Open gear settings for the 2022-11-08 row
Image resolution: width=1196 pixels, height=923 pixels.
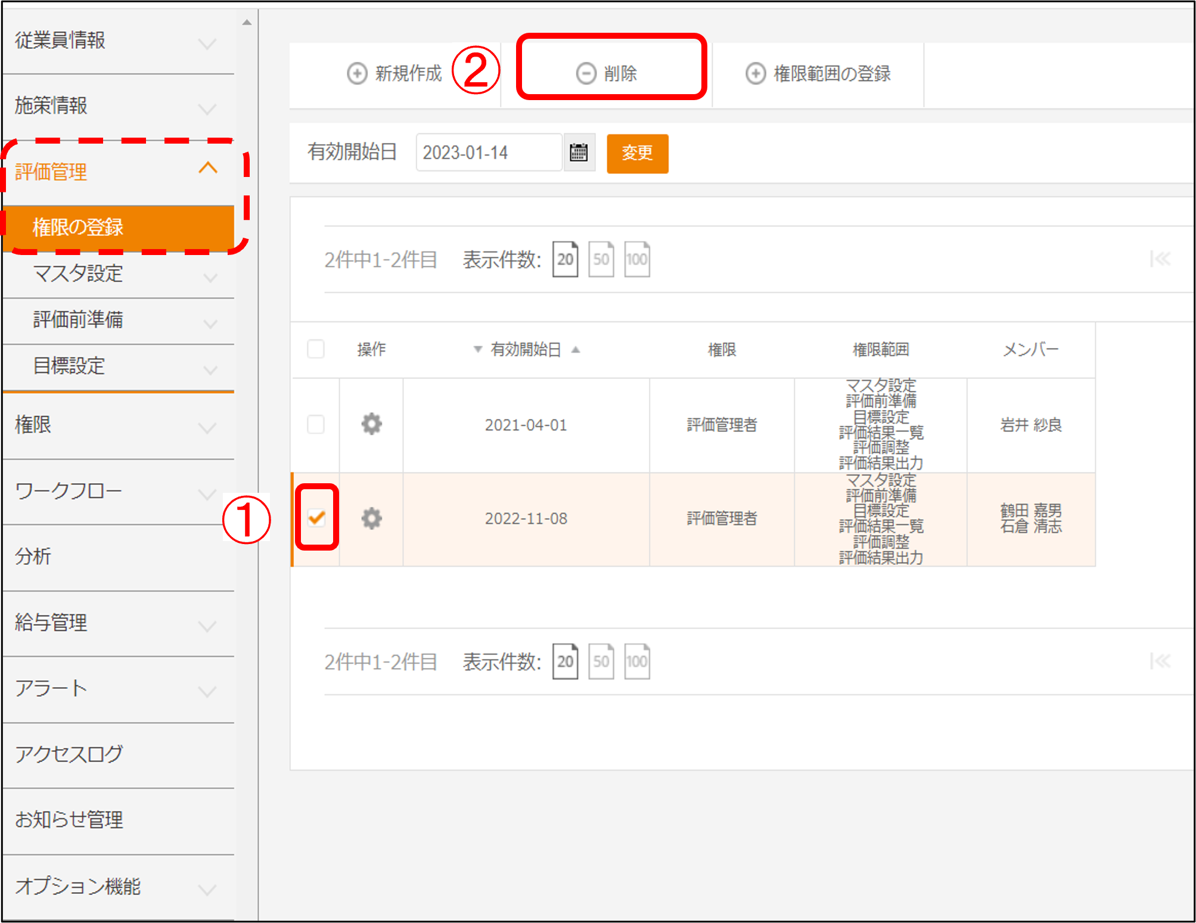[371, 518]
